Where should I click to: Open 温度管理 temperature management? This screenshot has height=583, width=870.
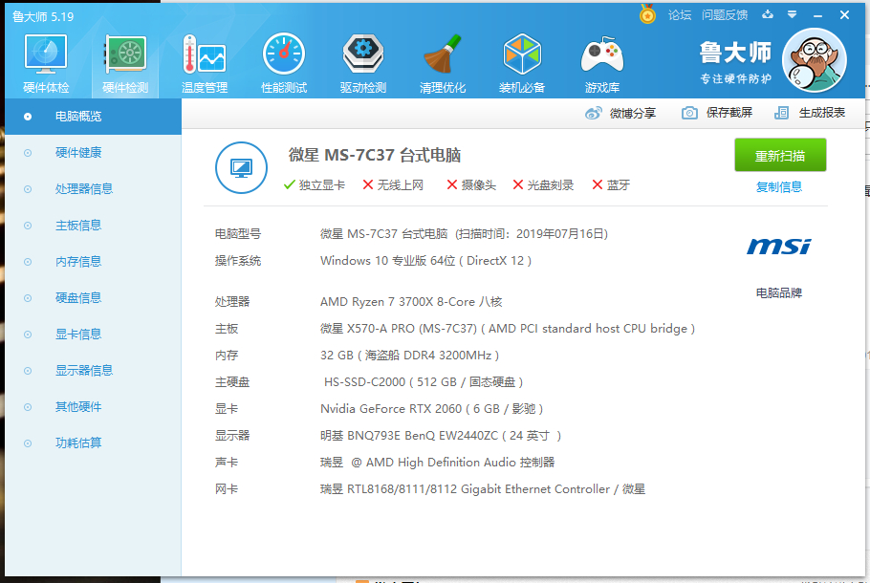tap(205, 64)
